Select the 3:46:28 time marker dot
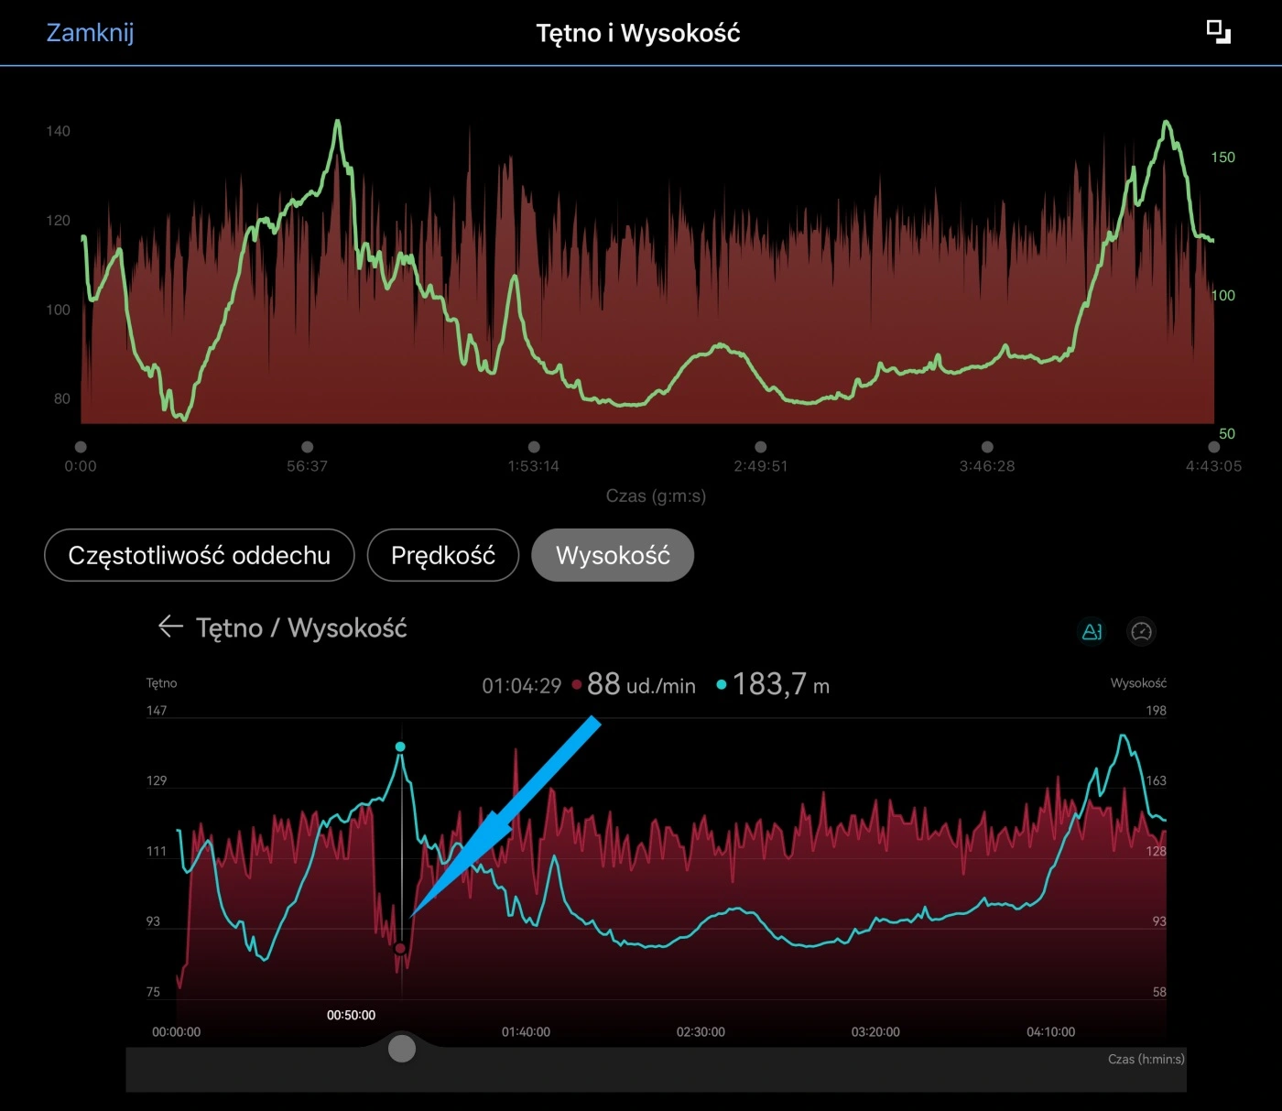Viewport: 1282px width, 1111px height. (987, 447)
